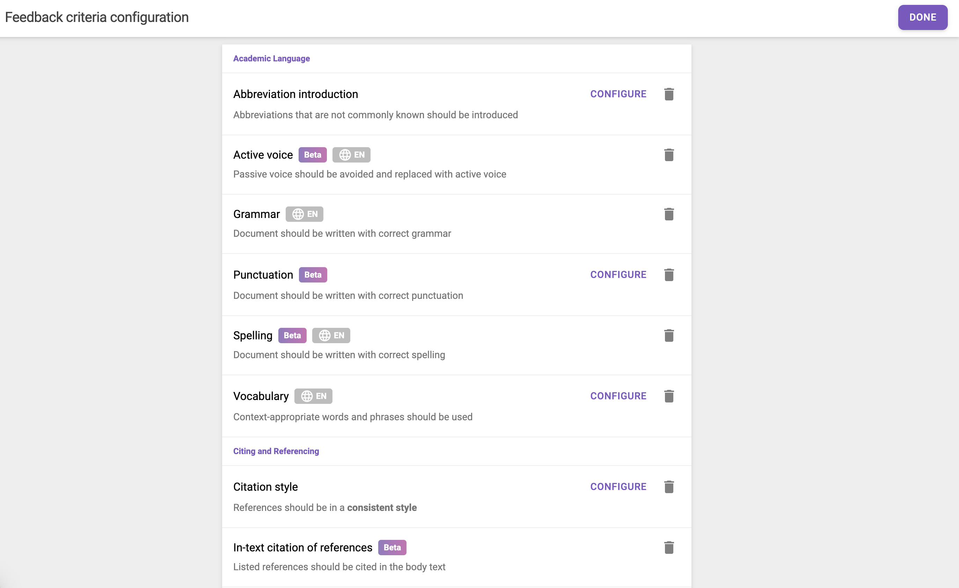
Task: Click the EN language badge beside Vocabulary
Action: 313,396
